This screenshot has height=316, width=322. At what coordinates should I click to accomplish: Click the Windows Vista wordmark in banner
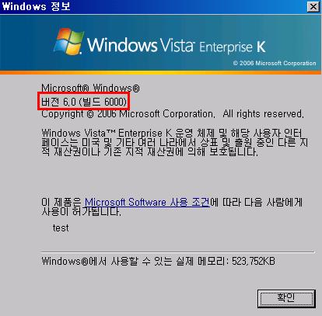point(141,44)
